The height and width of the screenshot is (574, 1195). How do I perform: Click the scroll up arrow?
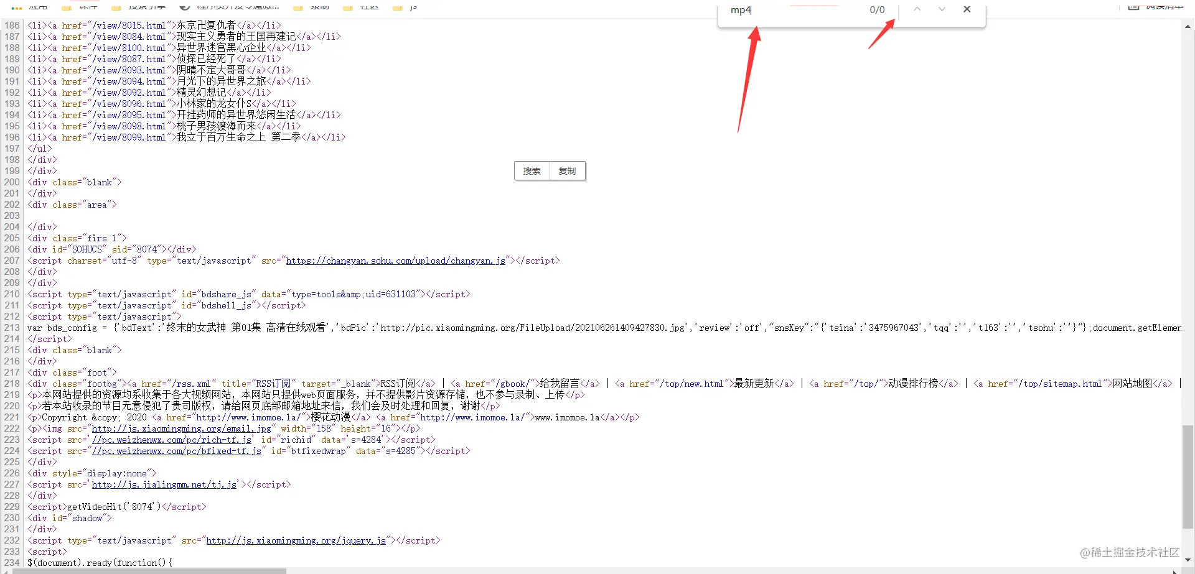click(1188, 26)
